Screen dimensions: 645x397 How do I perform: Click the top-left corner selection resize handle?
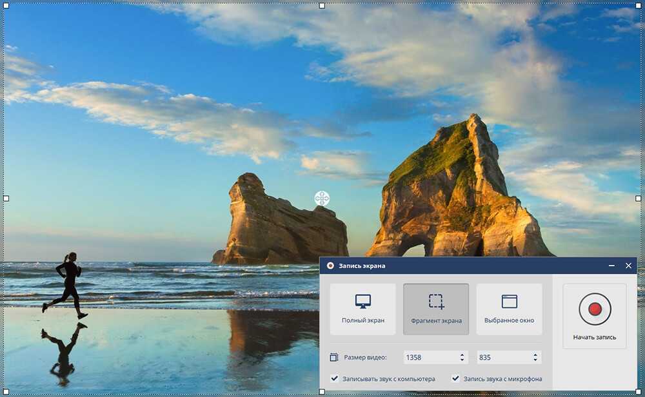[x=6, y=5]
